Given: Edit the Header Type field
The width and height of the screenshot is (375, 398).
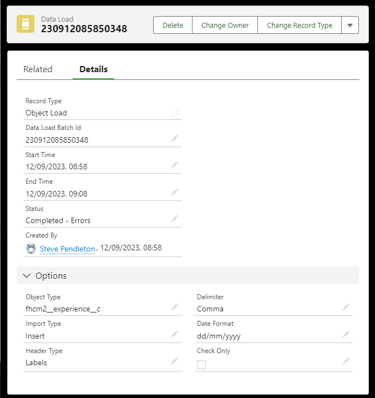Looking at the screenshot, I should (175, 361).
